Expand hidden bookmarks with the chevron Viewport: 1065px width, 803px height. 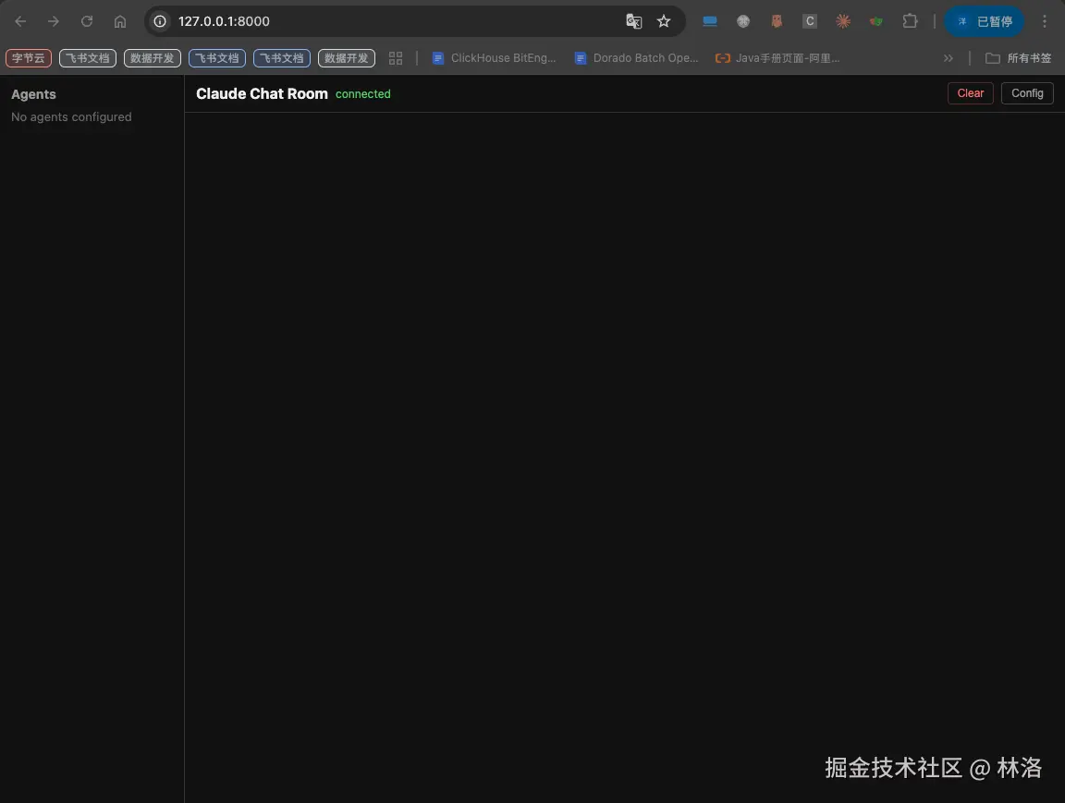(x=949, y=57)
